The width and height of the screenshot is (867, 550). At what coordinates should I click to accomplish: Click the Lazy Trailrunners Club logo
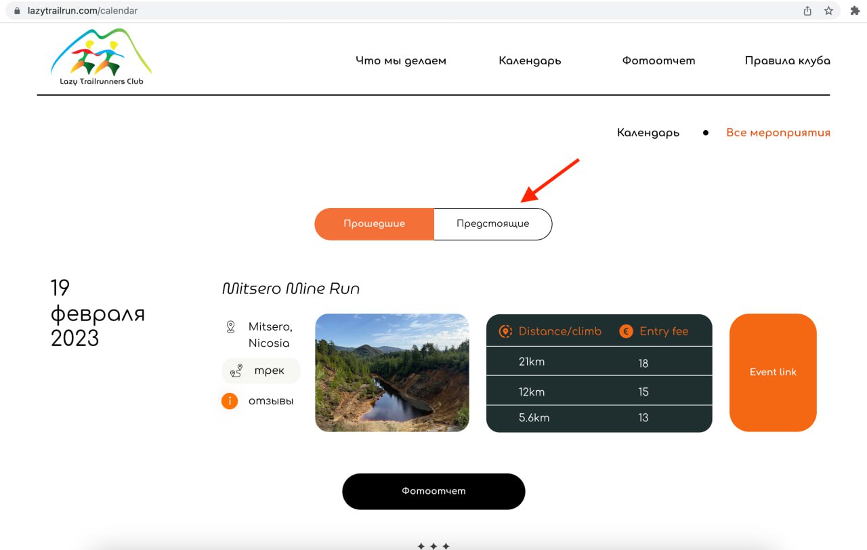point(101,58)
